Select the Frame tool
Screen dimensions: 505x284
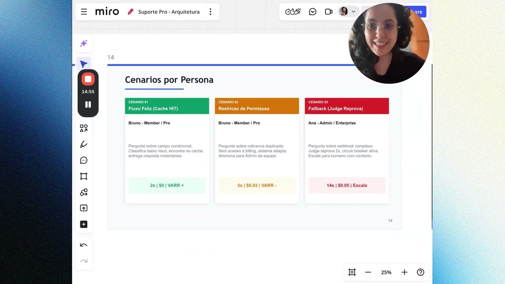tap(84, 176)
